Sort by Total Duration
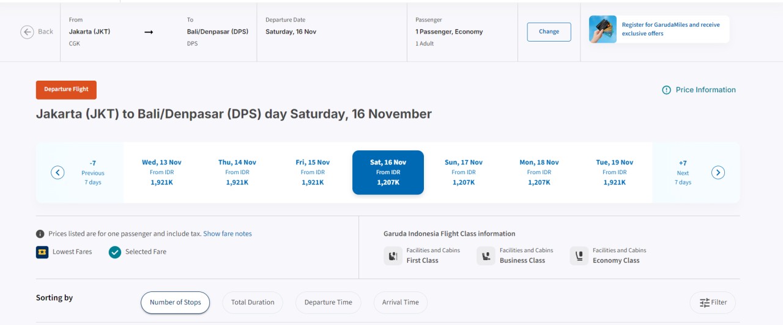The height and width of the screenshot is (325, 783). 253,302
